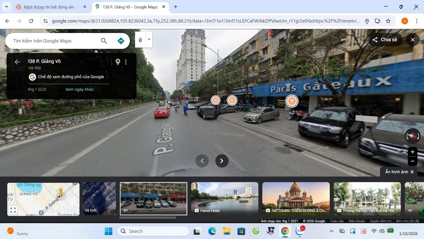
Task: Click the back arrow beside 138 P. Giảng Võ
Action: 17,62
